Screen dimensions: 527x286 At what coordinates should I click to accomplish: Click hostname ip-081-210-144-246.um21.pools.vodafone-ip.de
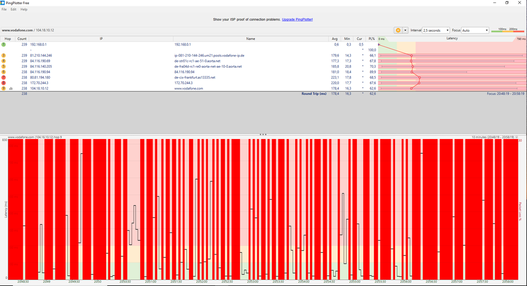coord(209,56)
